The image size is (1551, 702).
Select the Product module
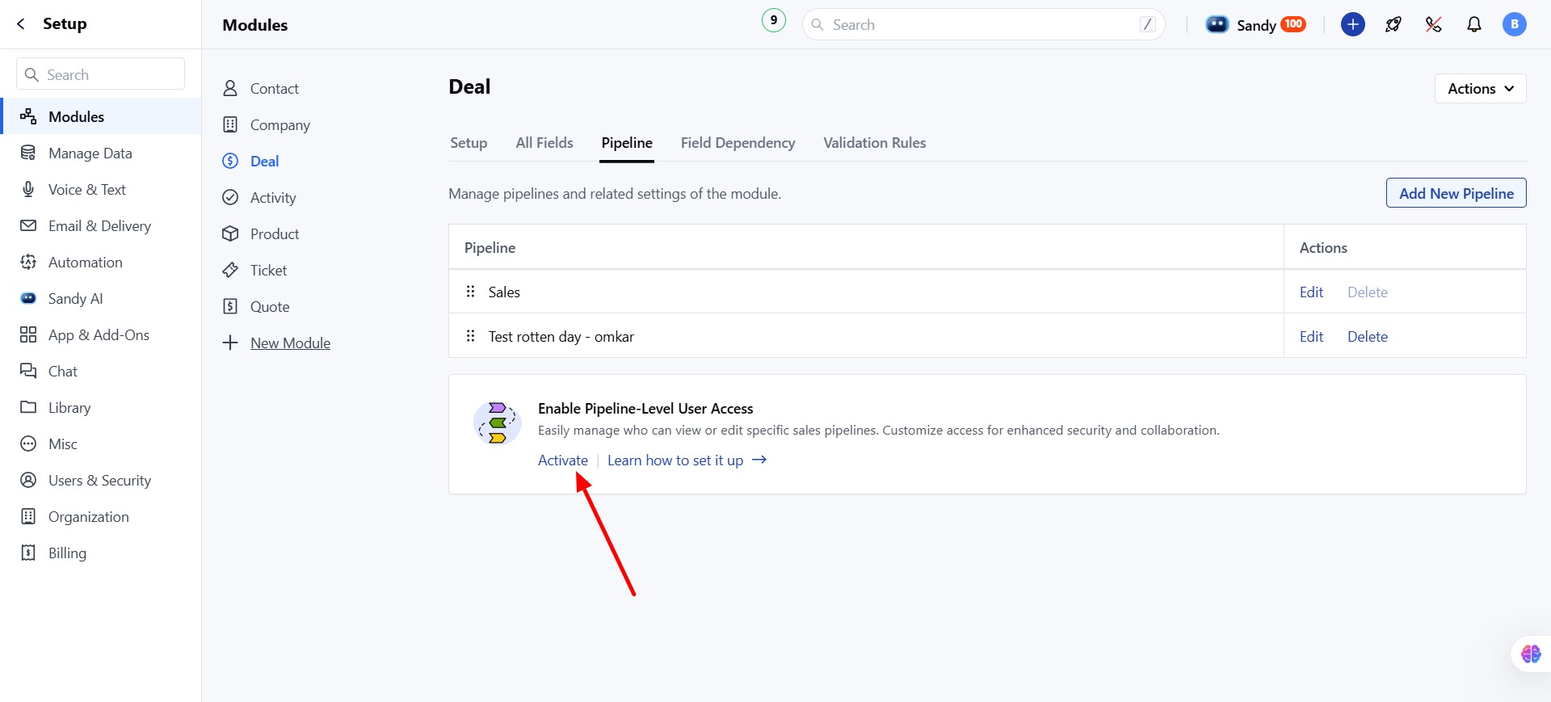[x=275, y=233]
